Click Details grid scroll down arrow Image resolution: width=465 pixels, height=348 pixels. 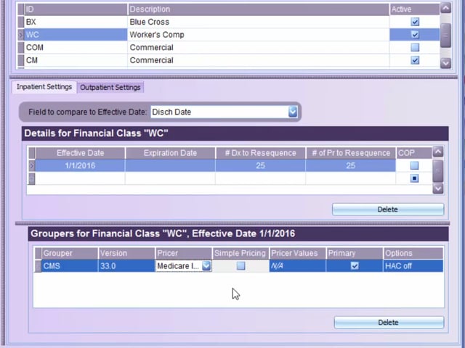point(438,188)
